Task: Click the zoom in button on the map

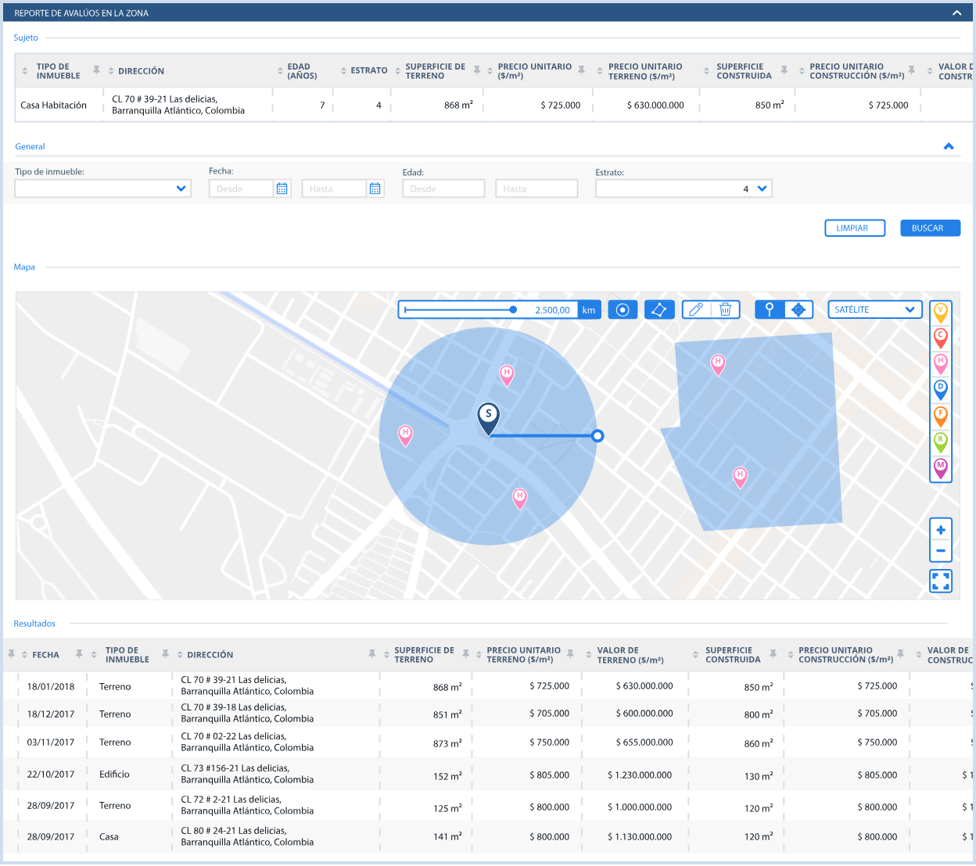Action: point(940,529)
